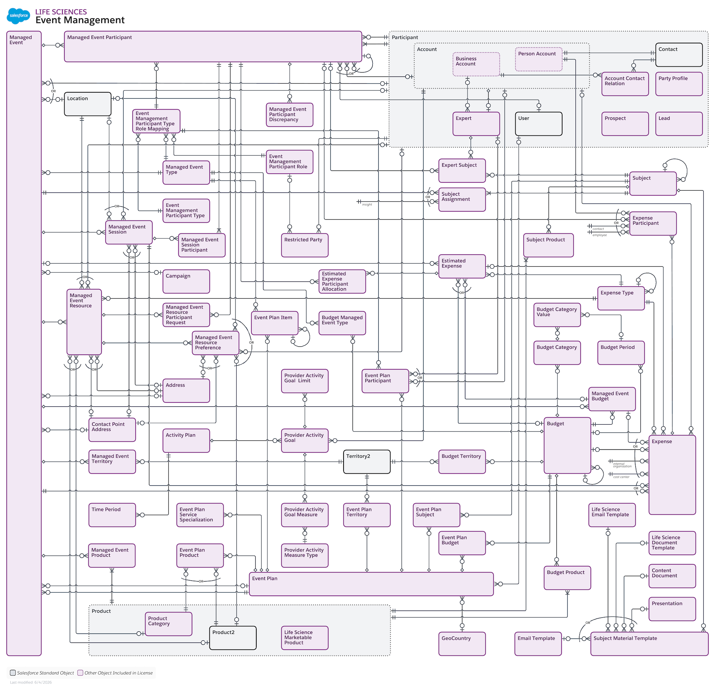Click the 'Managed Event Budget' entity
Image resolution: width=718 pixels, height=691 pixels.
click(x=612, y=399)
